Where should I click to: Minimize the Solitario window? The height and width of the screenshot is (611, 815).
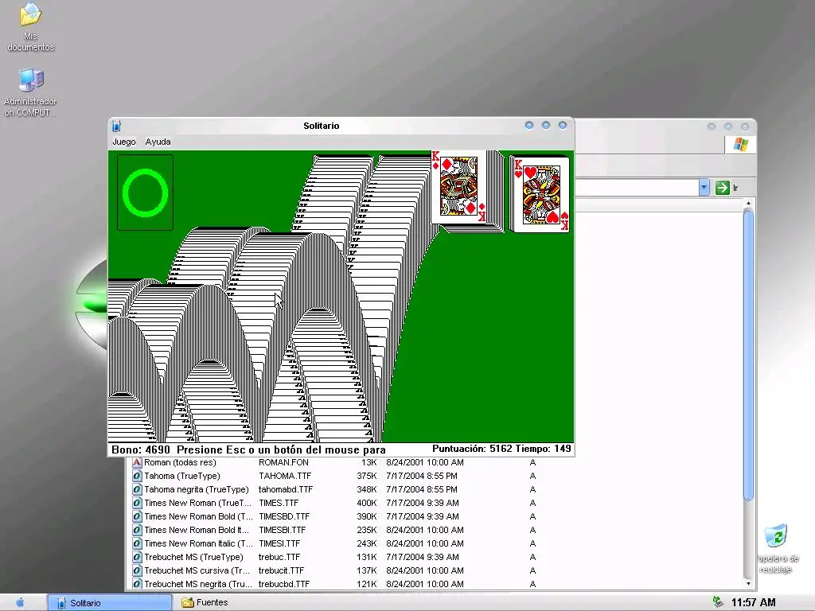(x=529, y=125)
